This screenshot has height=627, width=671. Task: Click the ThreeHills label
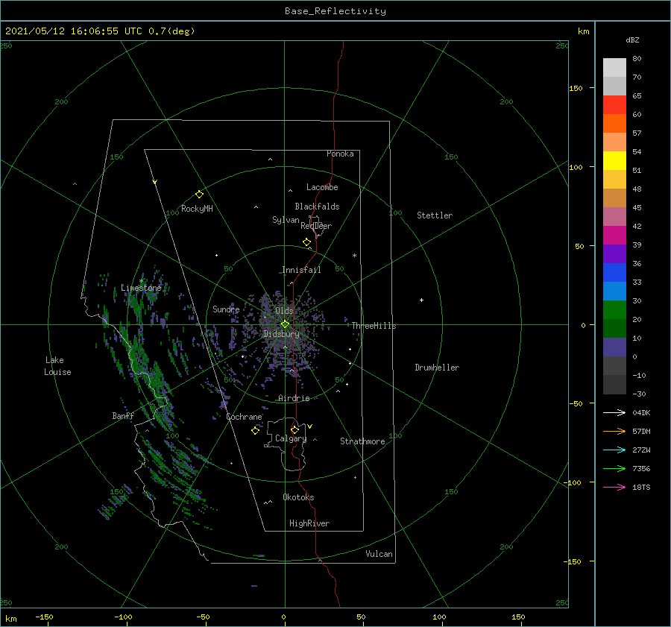[x=374, y=326]
